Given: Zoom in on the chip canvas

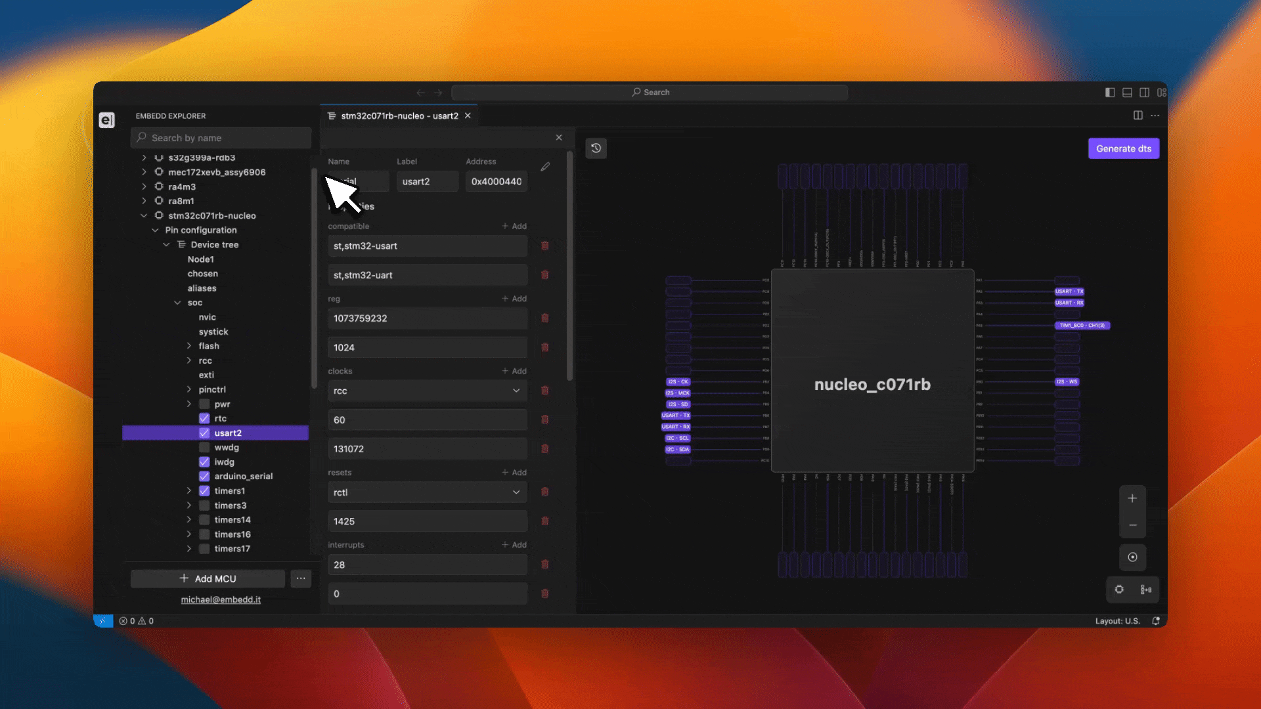Looking at the screenshot, I should coord(1132,498).
